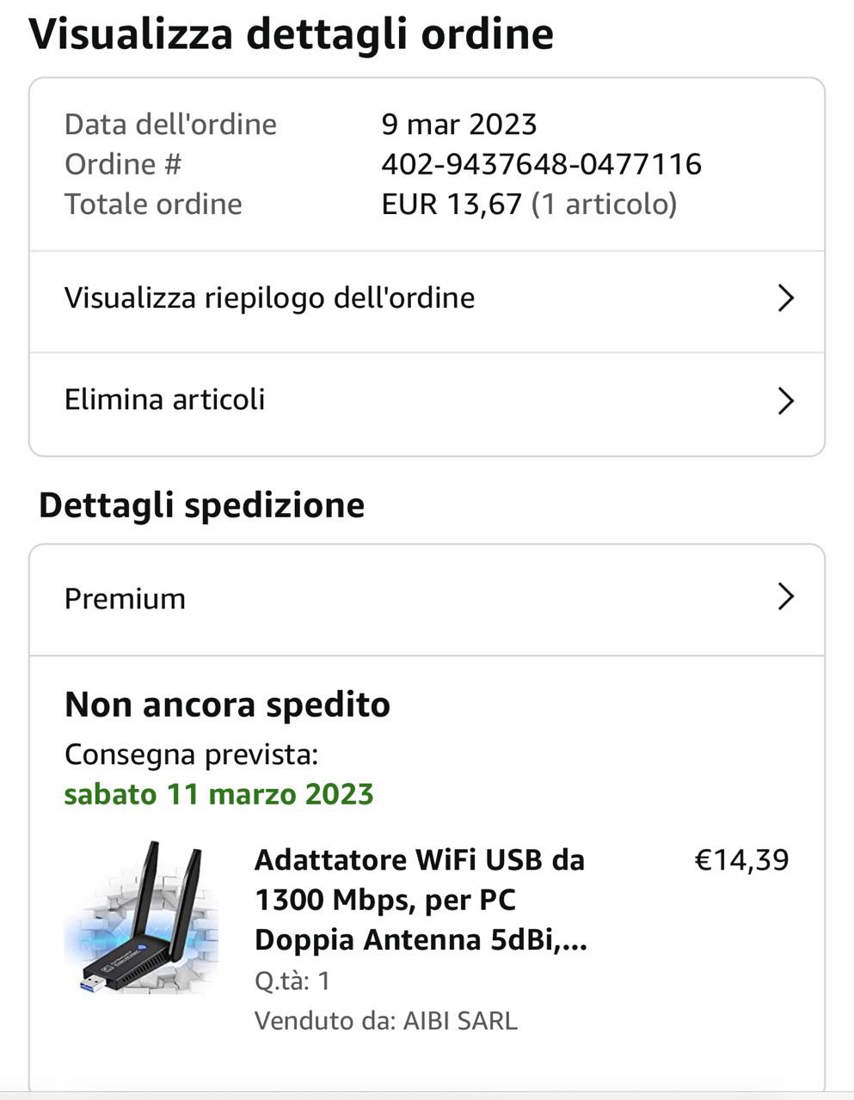Screen dimensions: 854x1100
Task: Click the Q.tà: 1 quantity label
Action: pyautogui.click(x=292, y=981)
